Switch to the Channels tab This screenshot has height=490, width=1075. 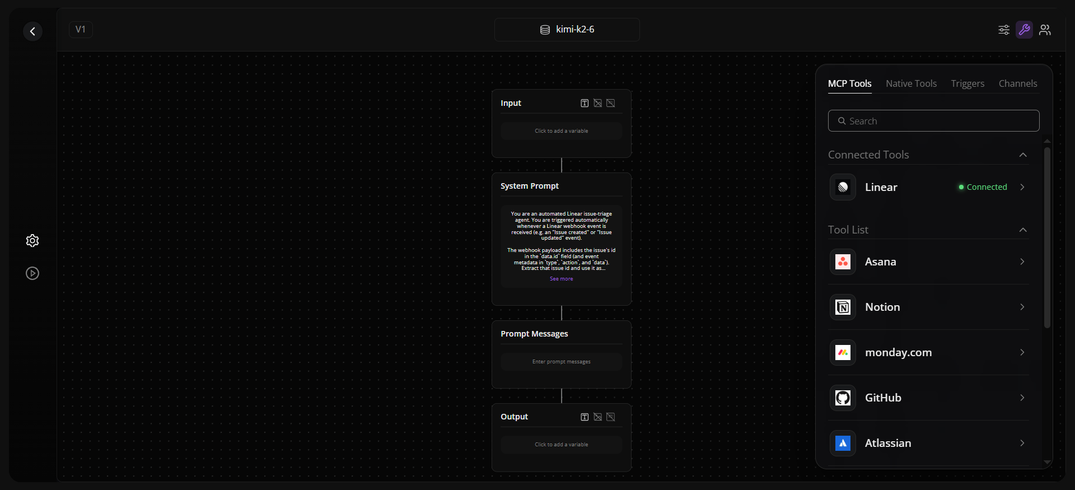click(1018, 83)
